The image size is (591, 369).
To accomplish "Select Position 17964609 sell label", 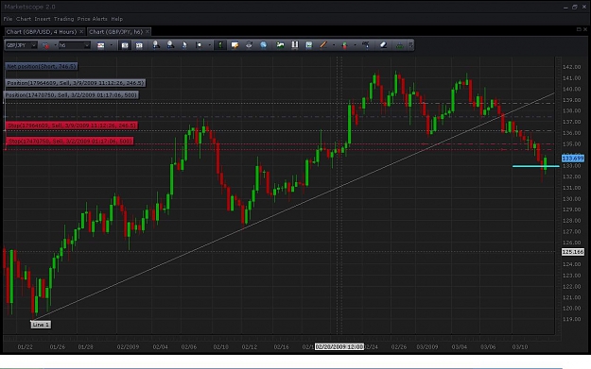I will (x=75, y=83).
